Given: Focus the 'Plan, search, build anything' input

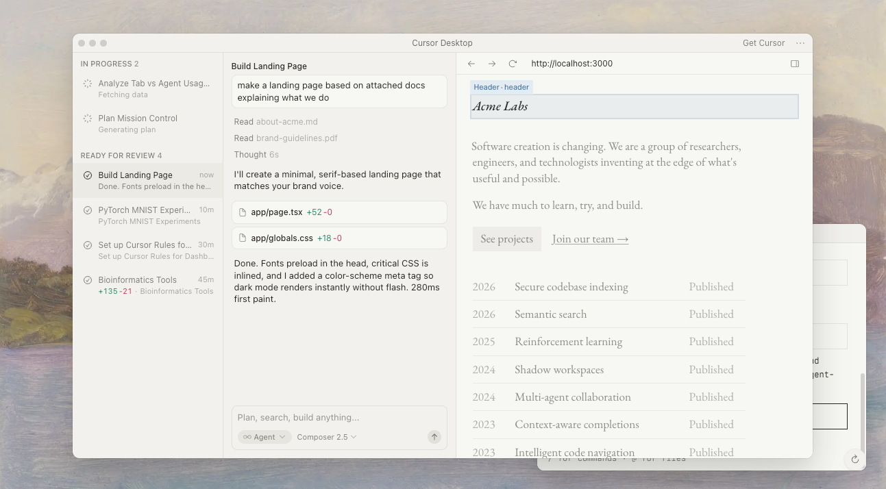Looking at the screenshot, I should 339,418.
